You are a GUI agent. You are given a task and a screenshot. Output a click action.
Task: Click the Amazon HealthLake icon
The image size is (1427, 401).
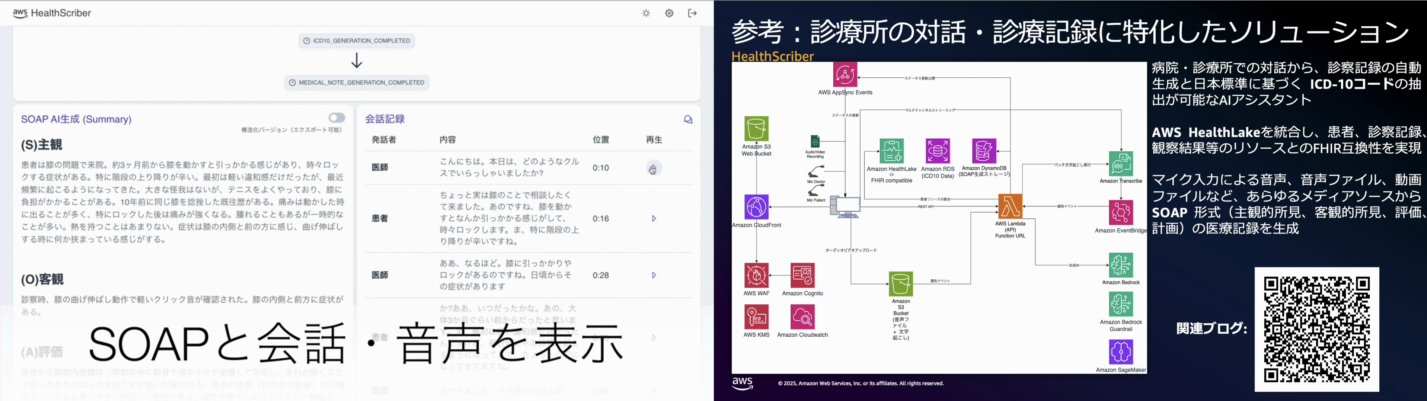coord(891,151)
